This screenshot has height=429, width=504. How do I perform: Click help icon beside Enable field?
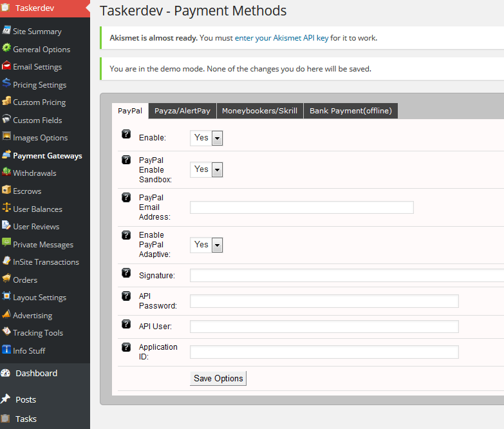click(x=126, y=134)
